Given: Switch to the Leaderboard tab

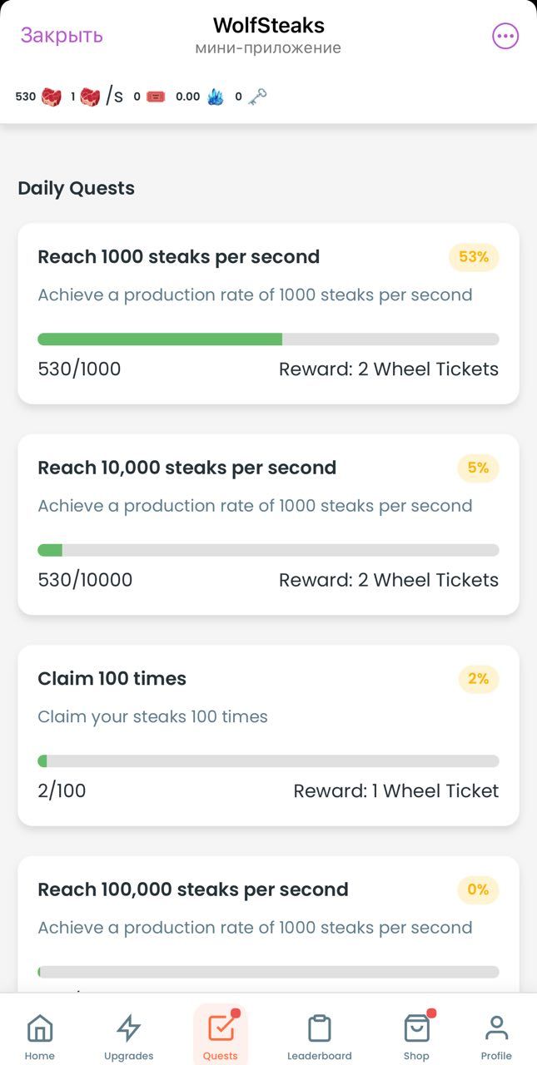Looking at the screenshot, I should coord(320,1033).
